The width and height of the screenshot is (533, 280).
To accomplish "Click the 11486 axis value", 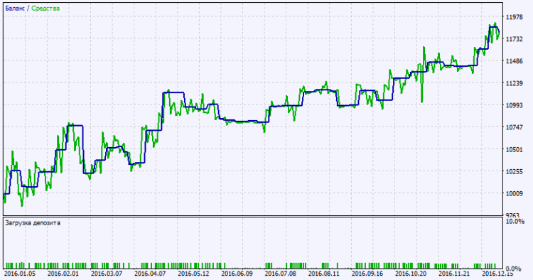I will pyautogui.click(x=515, y=62).
